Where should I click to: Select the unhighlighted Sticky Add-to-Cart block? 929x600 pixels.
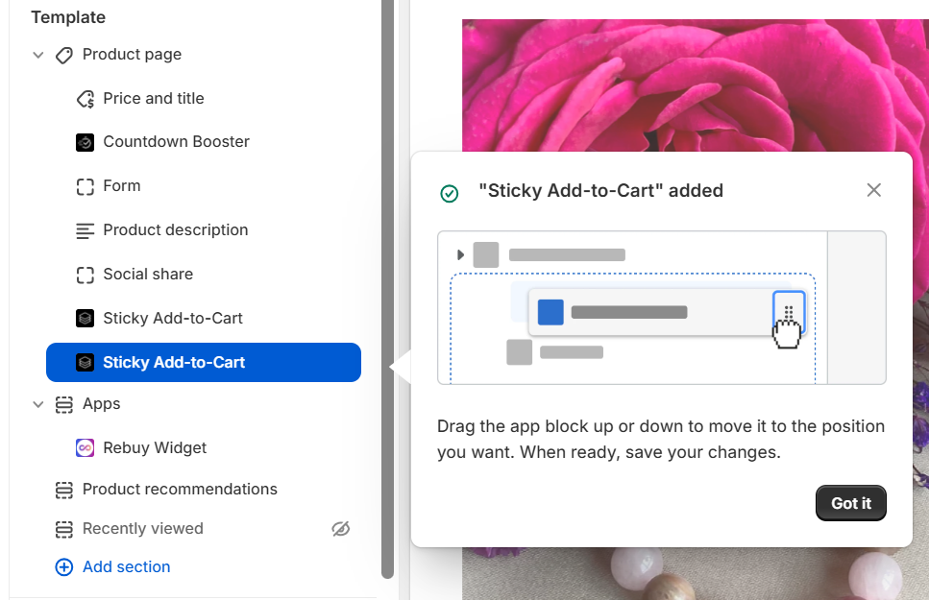click(173, 319)
